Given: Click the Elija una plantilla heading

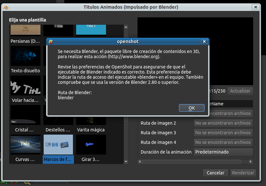Looking at the screenshot, I should pyautogui.click(x=28, y=20).
